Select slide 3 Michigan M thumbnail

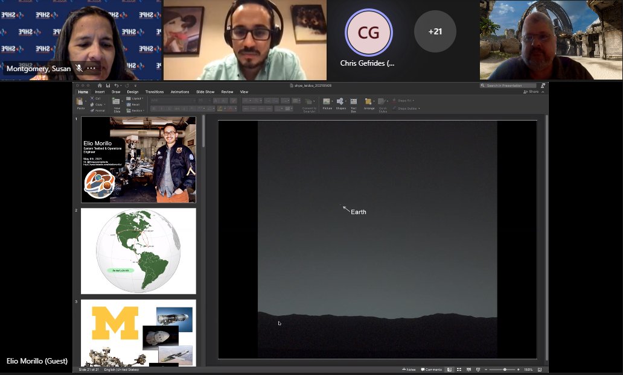(138, 333)
